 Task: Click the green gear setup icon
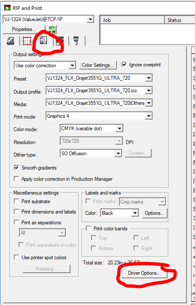coord(52,30)
